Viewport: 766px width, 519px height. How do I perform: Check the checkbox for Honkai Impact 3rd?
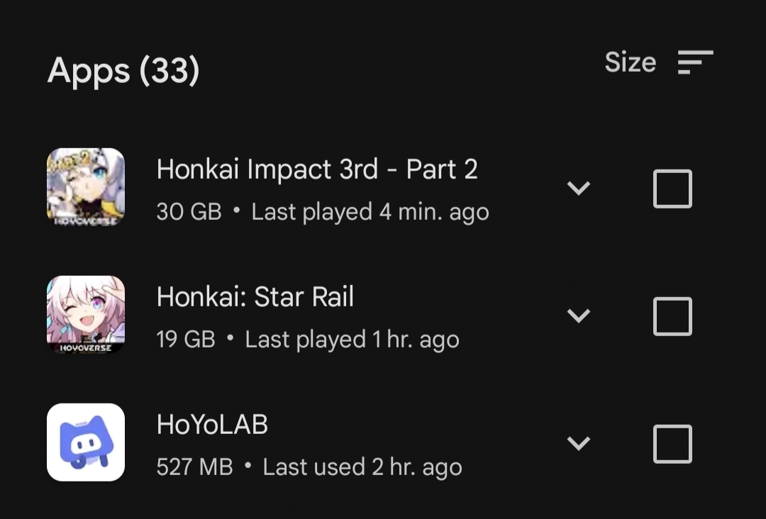(672, 188)
